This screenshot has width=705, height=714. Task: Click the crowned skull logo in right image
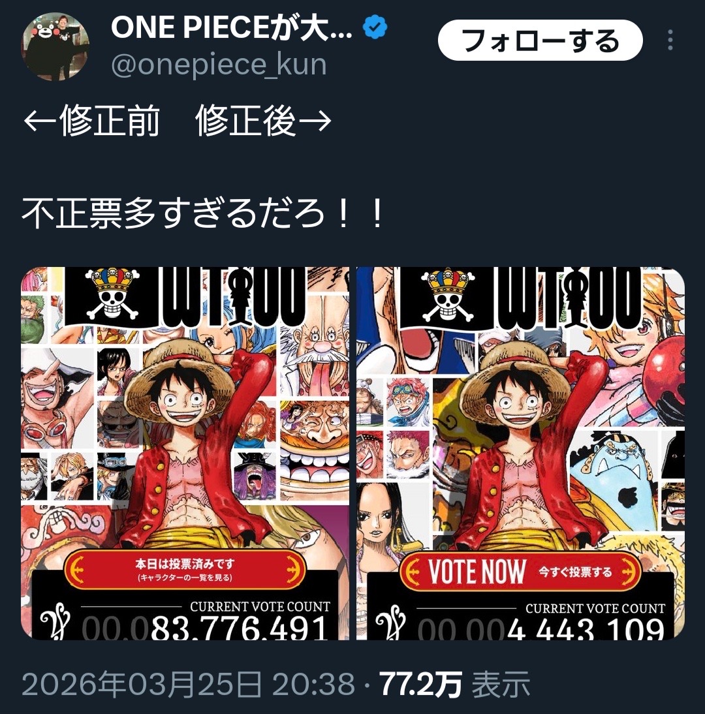coord(448,294)
